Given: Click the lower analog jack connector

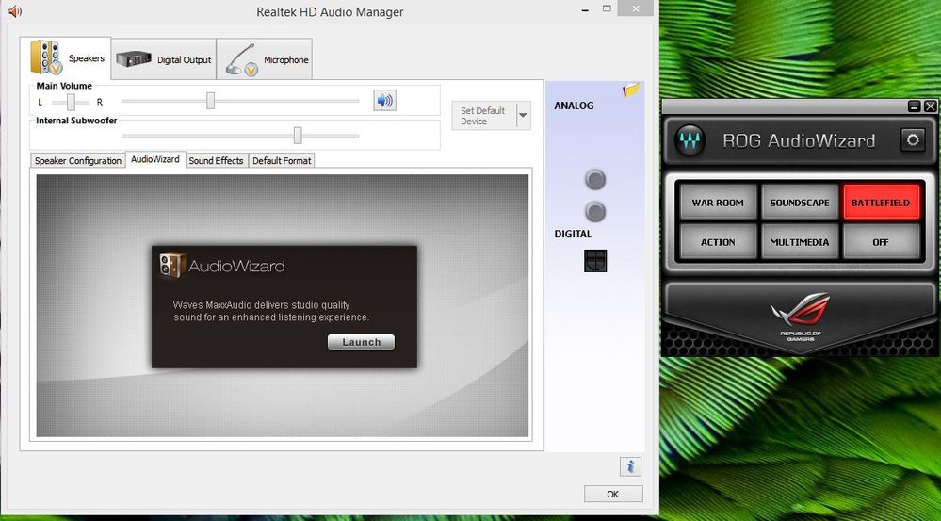Looking at the screenshot, I should [594, 212].
